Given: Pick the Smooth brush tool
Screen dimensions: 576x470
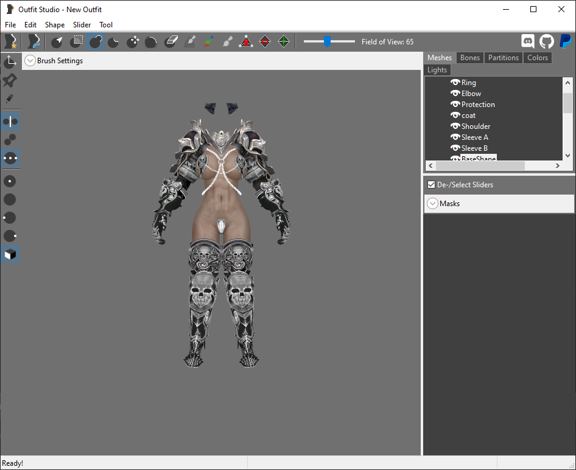Looking at the screenshot, I should pyautogui.click(x=152, y=41).
